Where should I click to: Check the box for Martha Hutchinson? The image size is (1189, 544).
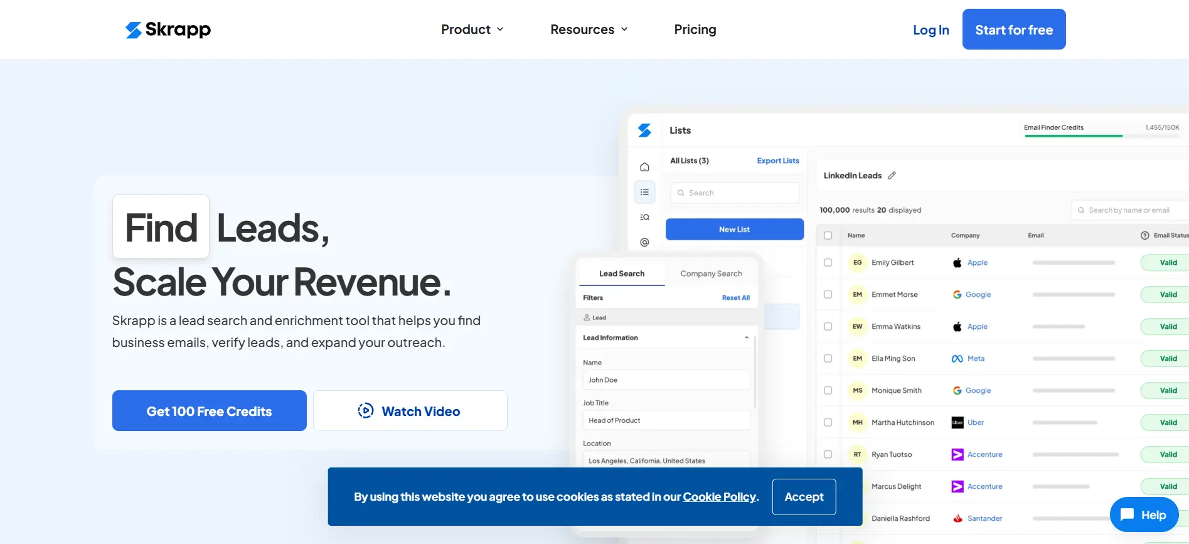tap(828, 423)
